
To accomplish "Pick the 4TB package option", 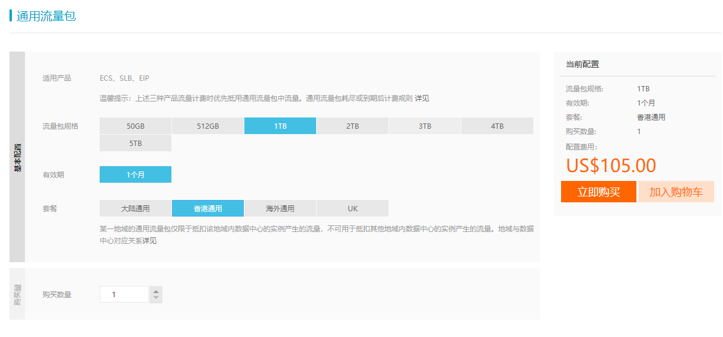I will (x=497, y=126).
